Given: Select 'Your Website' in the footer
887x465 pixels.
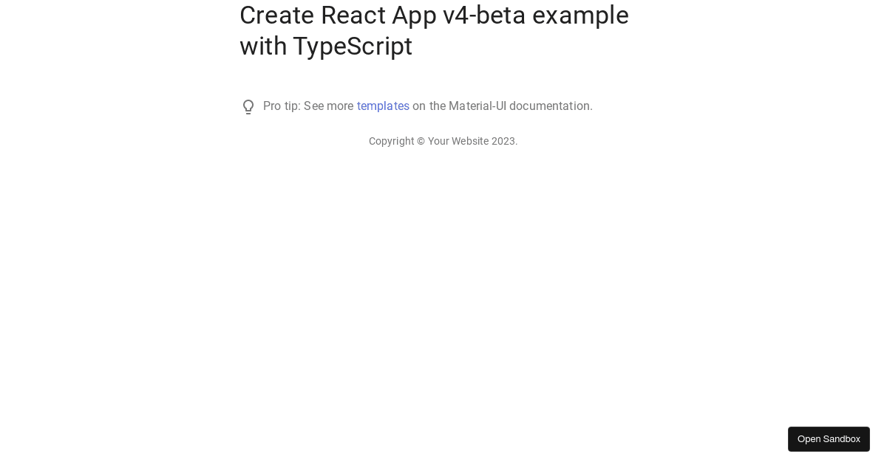Looking at the screenshot, I should (458, 141).
